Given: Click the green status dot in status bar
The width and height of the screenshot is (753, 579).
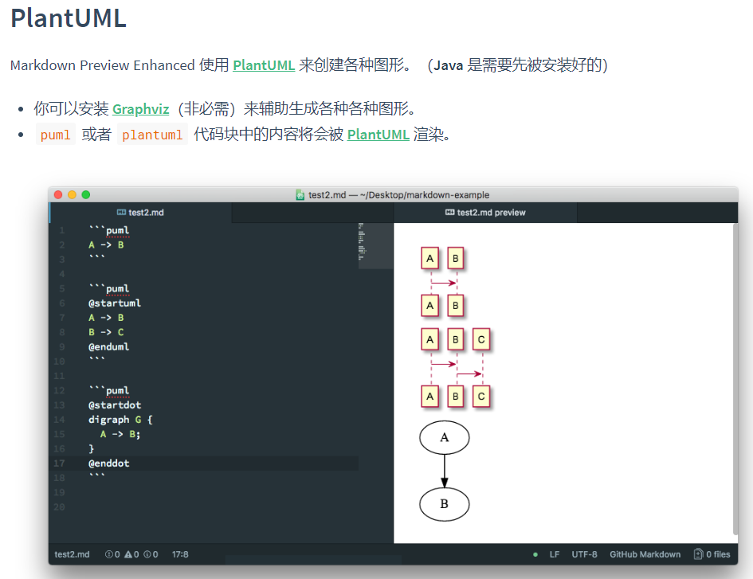Looking at the screenshot, I should click(x=535, y=554).
